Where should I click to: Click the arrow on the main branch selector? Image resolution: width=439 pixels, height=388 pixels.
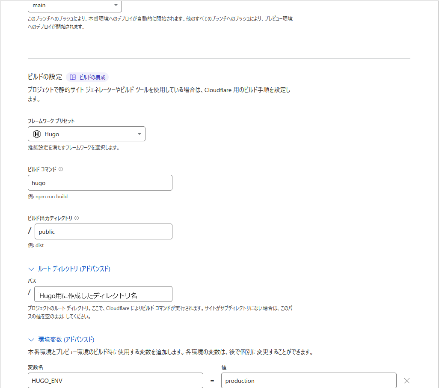[x=116, y=5]
